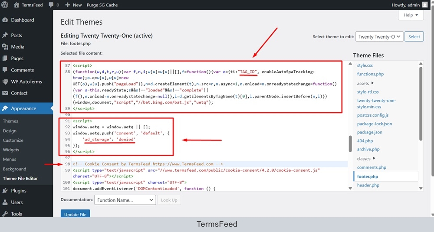Open the comments bubble icon in admin bar
434x232 pixels.
[51, 5]
